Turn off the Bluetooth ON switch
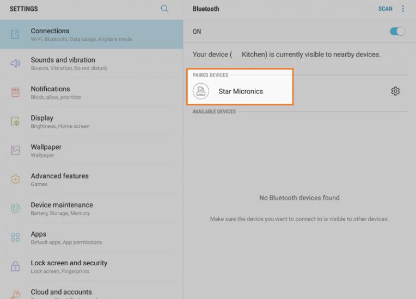 pyautogui.click(x=397, y=32)
